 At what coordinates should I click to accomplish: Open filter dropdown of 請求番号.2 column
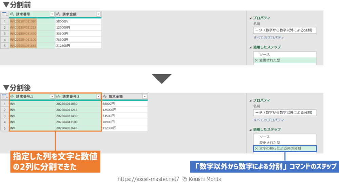[98, 97]
